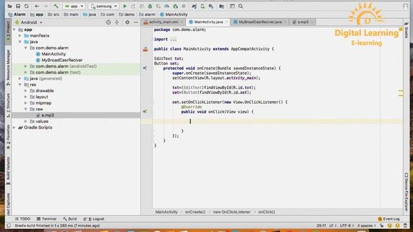Expand Gradle Scripts node

[x=14, y=128]
